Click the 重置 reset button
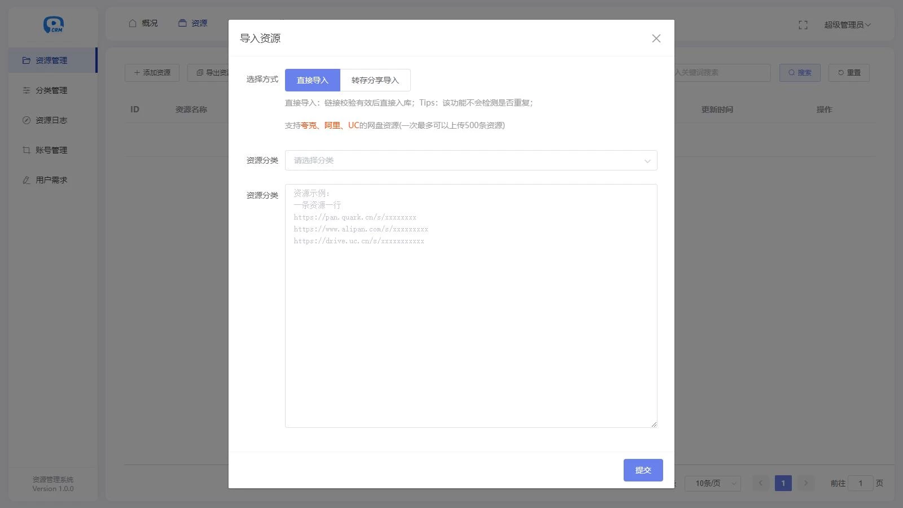This screenshot has height=508, width=903. pos(849,73)
